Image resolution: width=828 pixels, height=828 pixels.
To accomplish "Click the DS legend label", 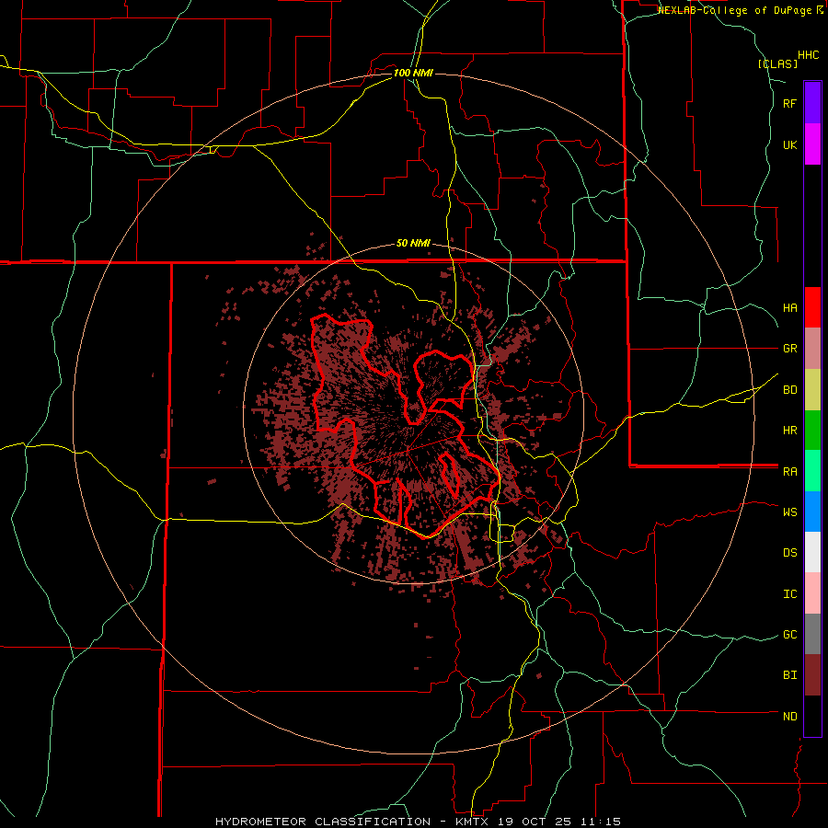I will [x=789, y=552].
